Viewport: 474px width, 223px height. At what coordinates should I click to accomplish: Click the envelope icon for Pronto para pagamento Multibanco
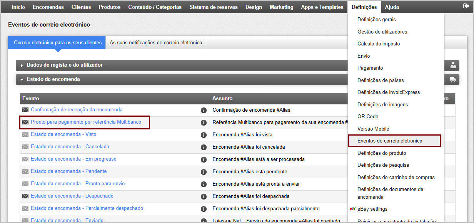click(x=25, y=122)
